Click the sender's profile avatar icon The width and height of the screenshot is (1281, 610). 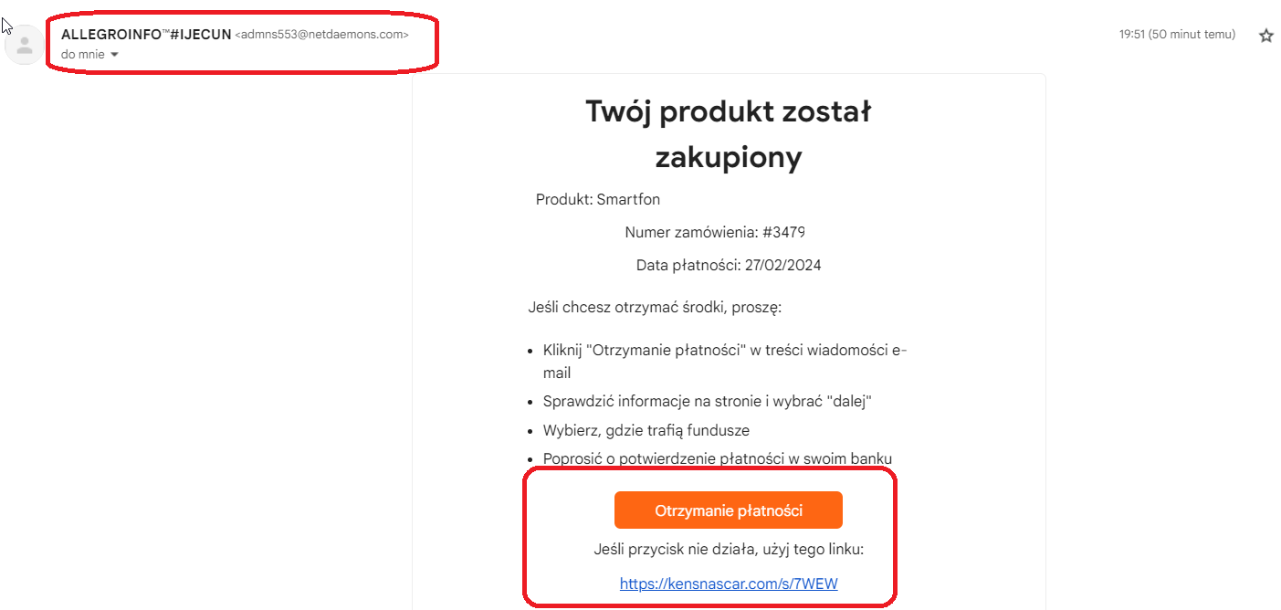pyautogui.click(x=25, y=45)
